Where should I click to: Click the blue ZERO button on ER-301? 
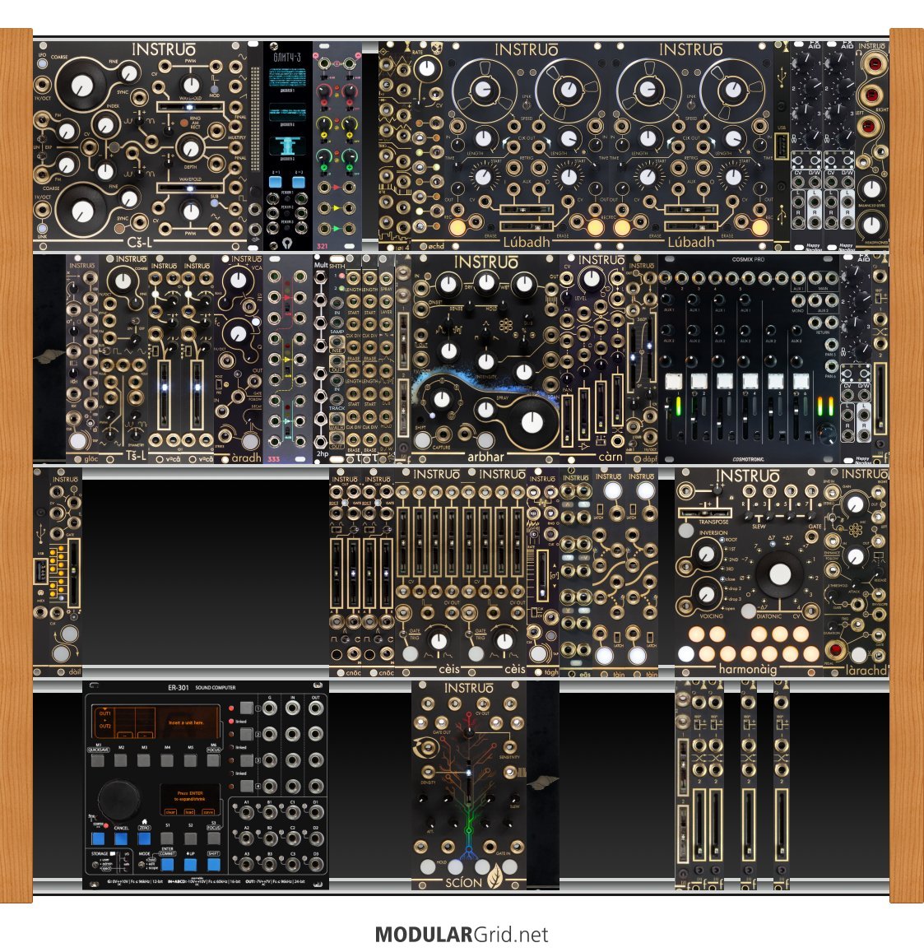[x=144, y=839]
